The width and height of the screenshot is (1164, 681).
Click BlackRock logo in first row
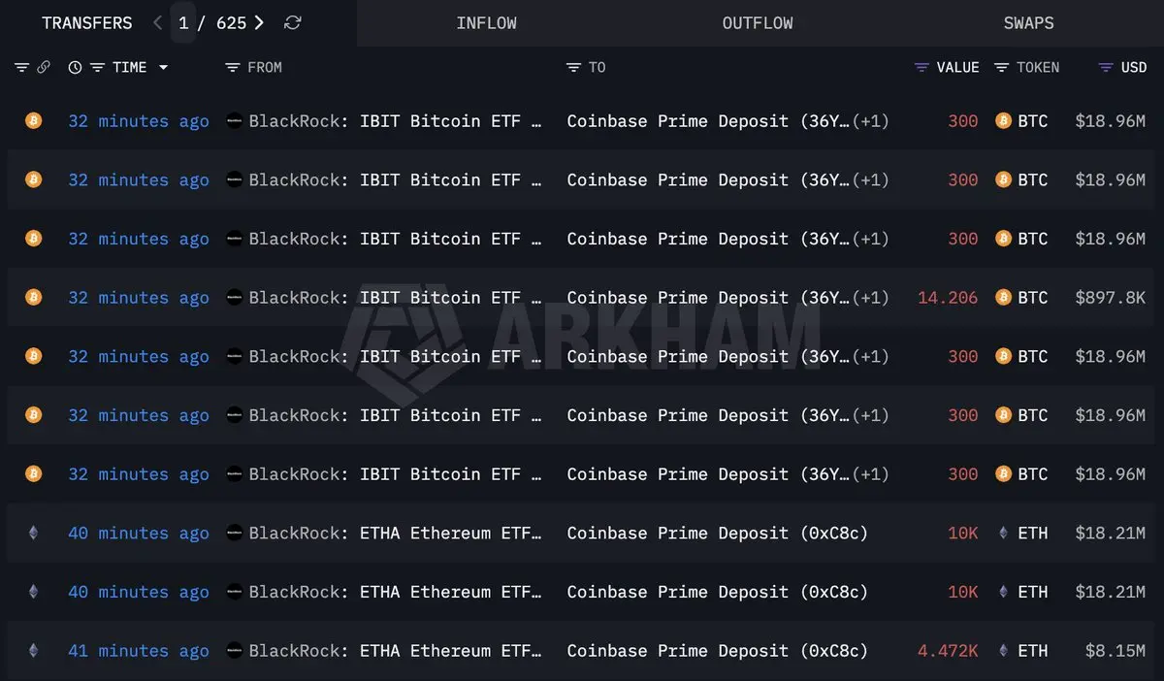point(234,121)
